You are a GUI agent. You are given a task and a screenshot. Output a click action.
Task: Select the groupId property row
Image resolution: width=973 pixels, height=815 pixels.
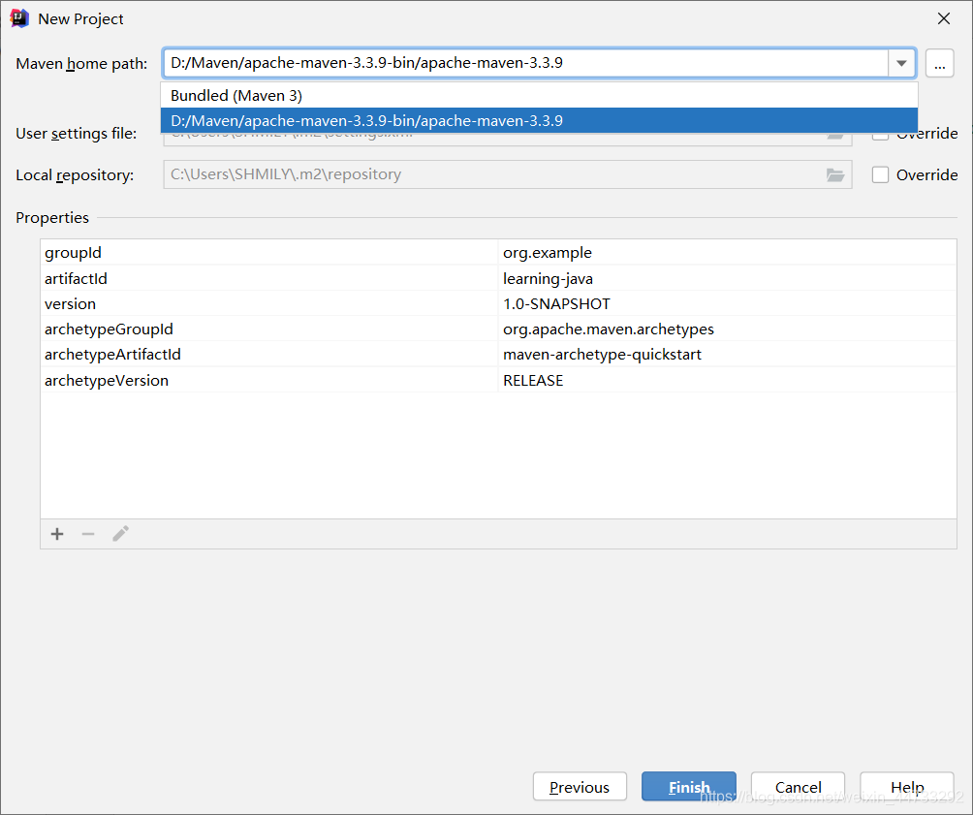point(498,253)
